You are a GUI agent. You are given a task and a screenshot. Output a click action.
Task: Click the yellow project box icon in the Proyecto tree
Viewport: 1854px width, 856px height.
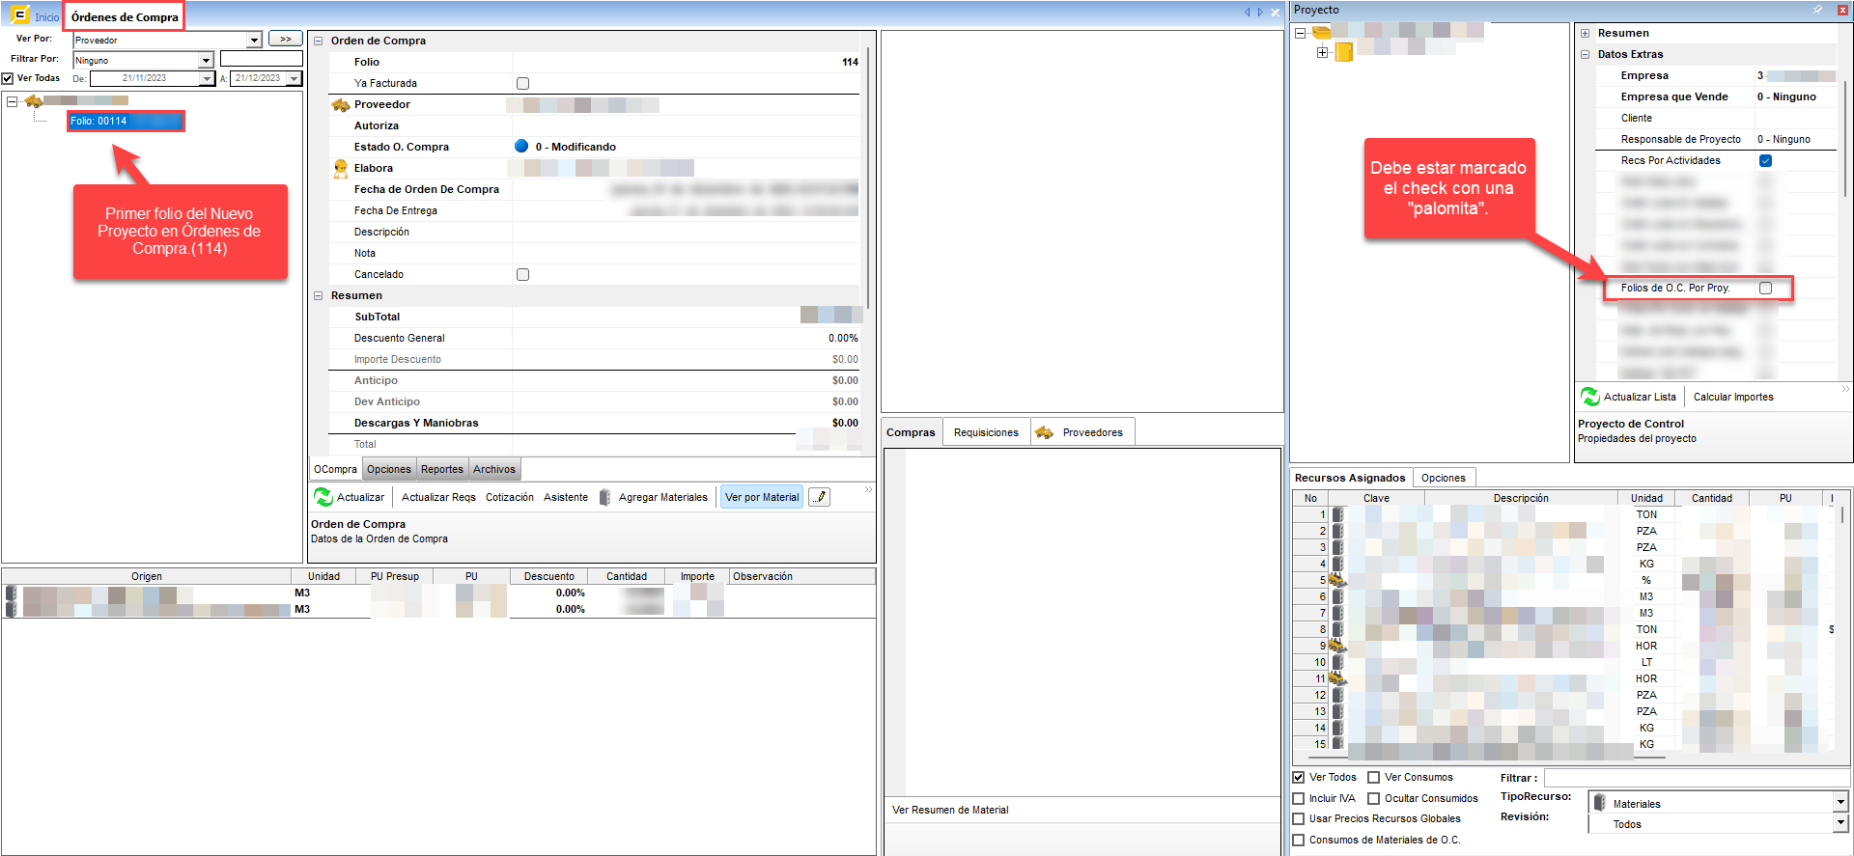(x=1343, y=52)
